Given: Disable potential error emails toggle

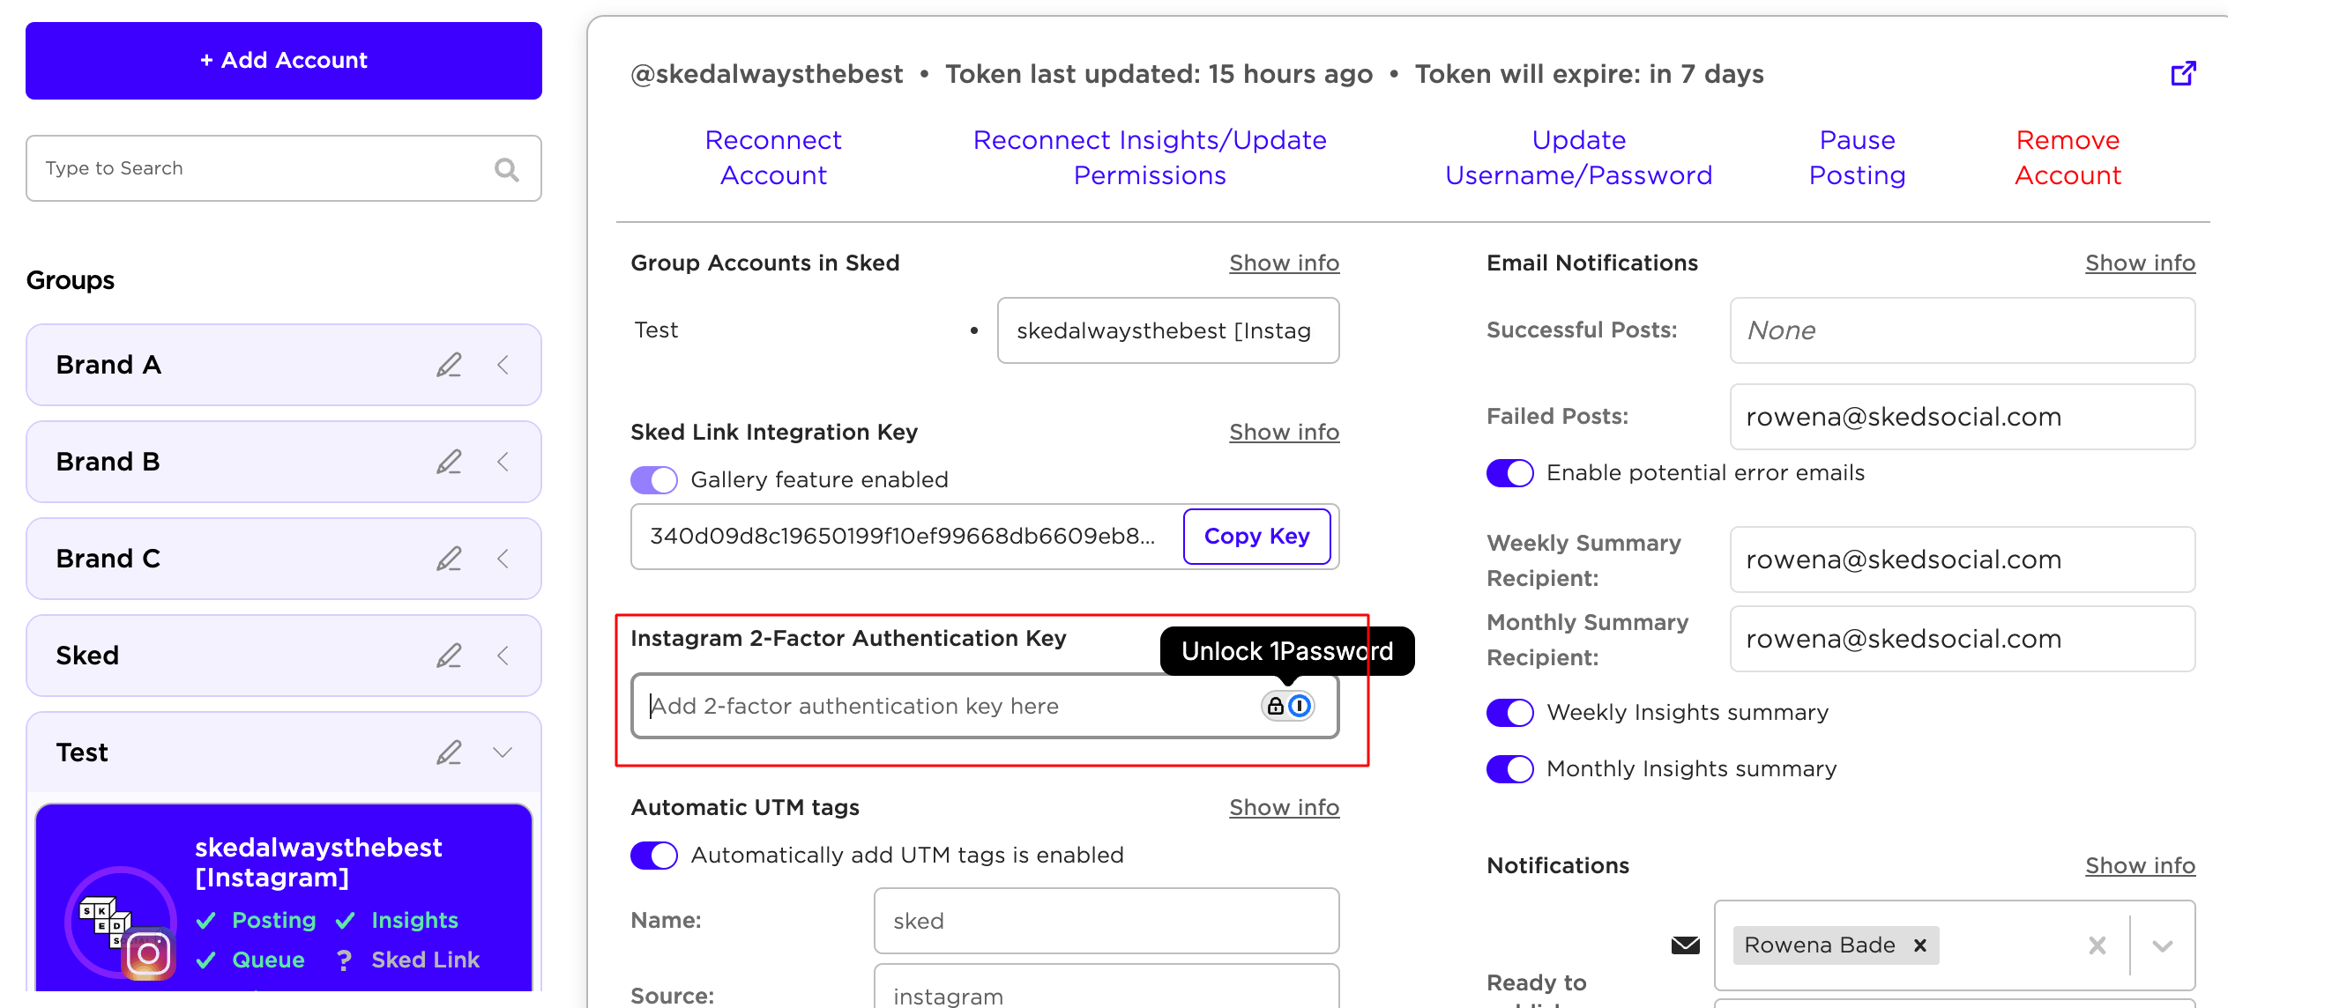Looking at the screenshot, I should [1509, 473].
